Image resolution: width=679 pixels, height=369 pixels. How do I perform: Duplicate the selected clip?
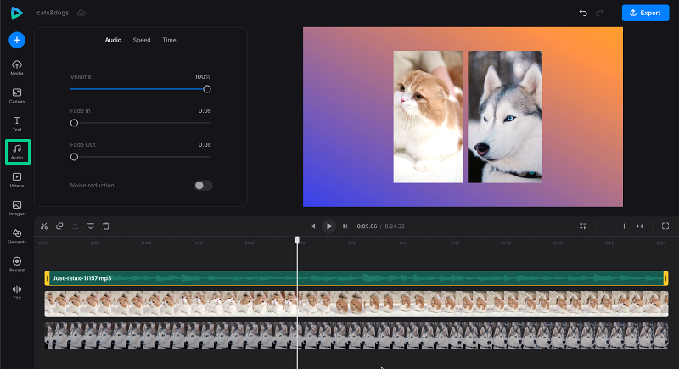[x=59, y=226]
